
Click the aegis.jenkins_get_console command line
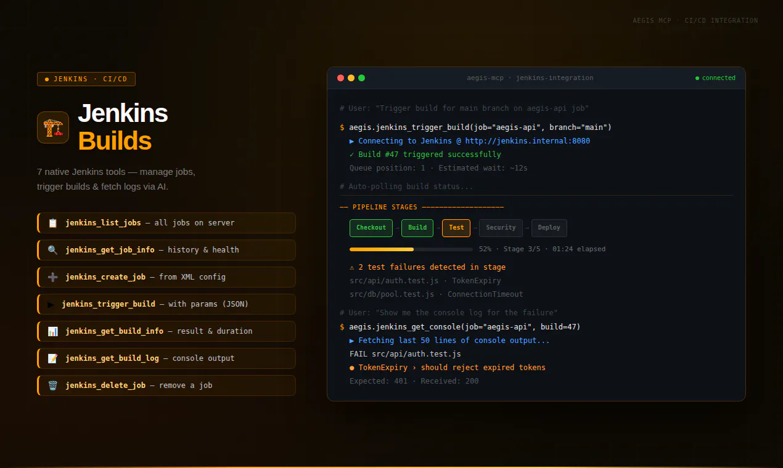460,327
